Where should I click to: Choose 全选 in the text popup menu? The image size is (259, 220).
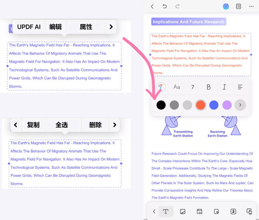pyautogui.click(x=62, y=125)
